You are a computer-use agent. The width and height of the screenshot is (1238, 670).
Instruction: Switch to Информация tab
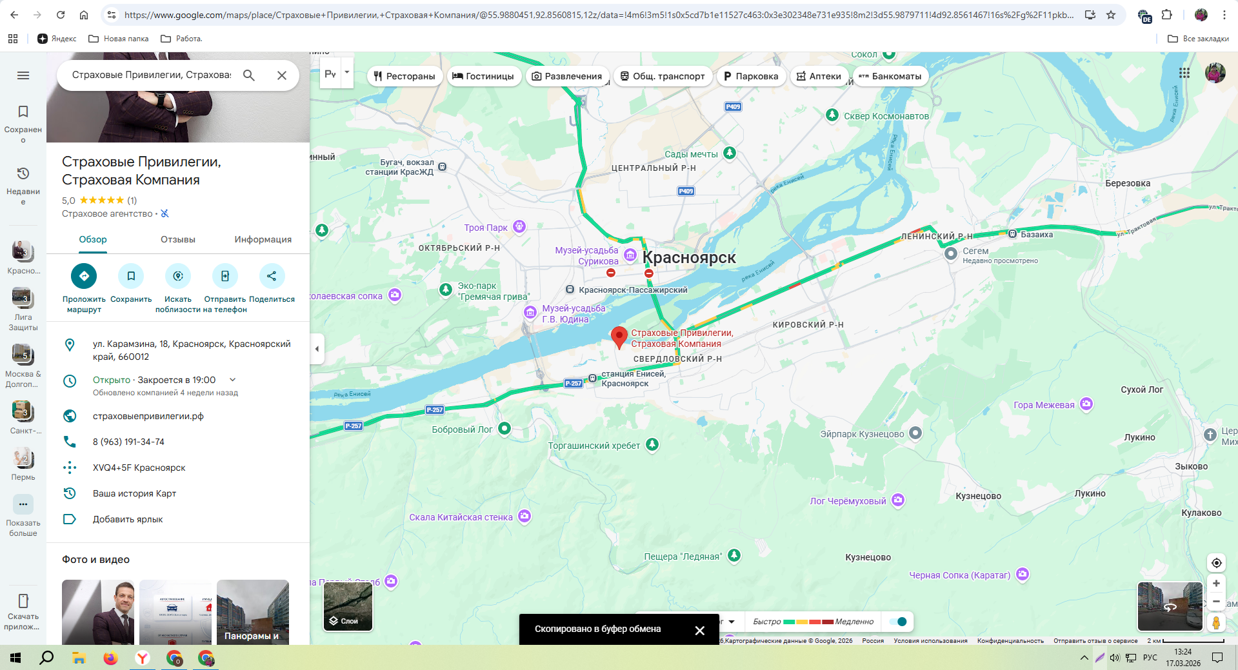click(x=263, y=240)
